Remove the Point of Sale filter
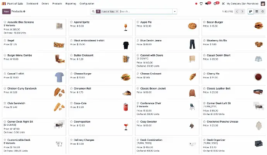267x155 pixels. pos(117,12)
